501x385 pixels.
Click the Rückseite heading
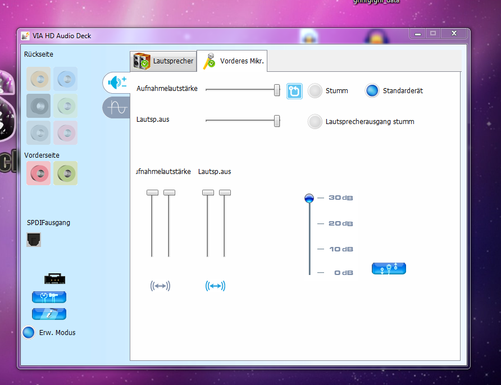[39, 54]
